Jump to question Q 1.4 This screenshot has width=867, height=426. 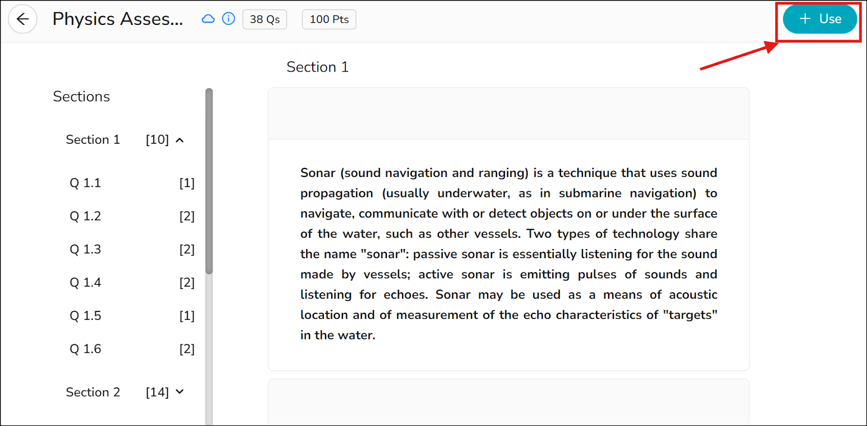pyautogui.click(x=132, y=283)
